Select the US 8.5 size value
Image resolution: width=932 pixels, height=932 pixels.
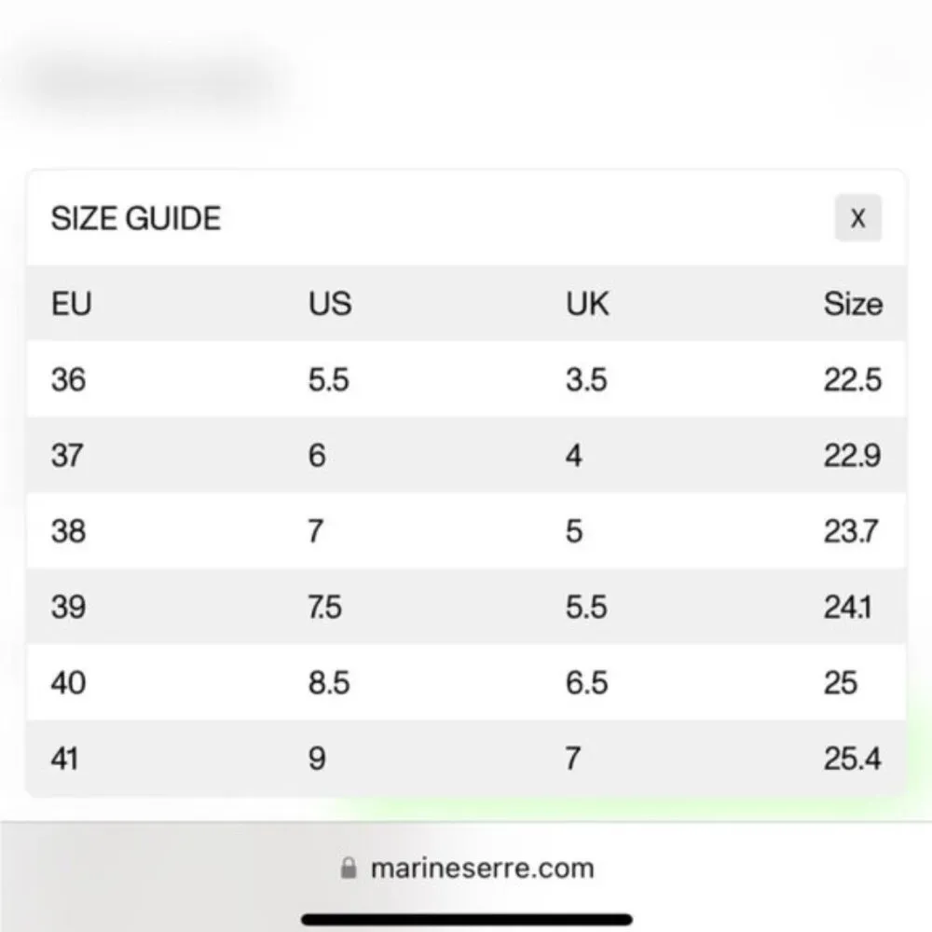pos(329,683)
